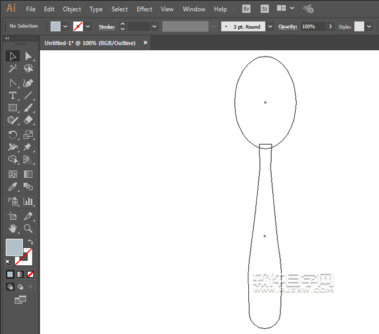Open Adobe Bridge with Br icon
This screenshot has width=379, height=334.
[247, 9]
